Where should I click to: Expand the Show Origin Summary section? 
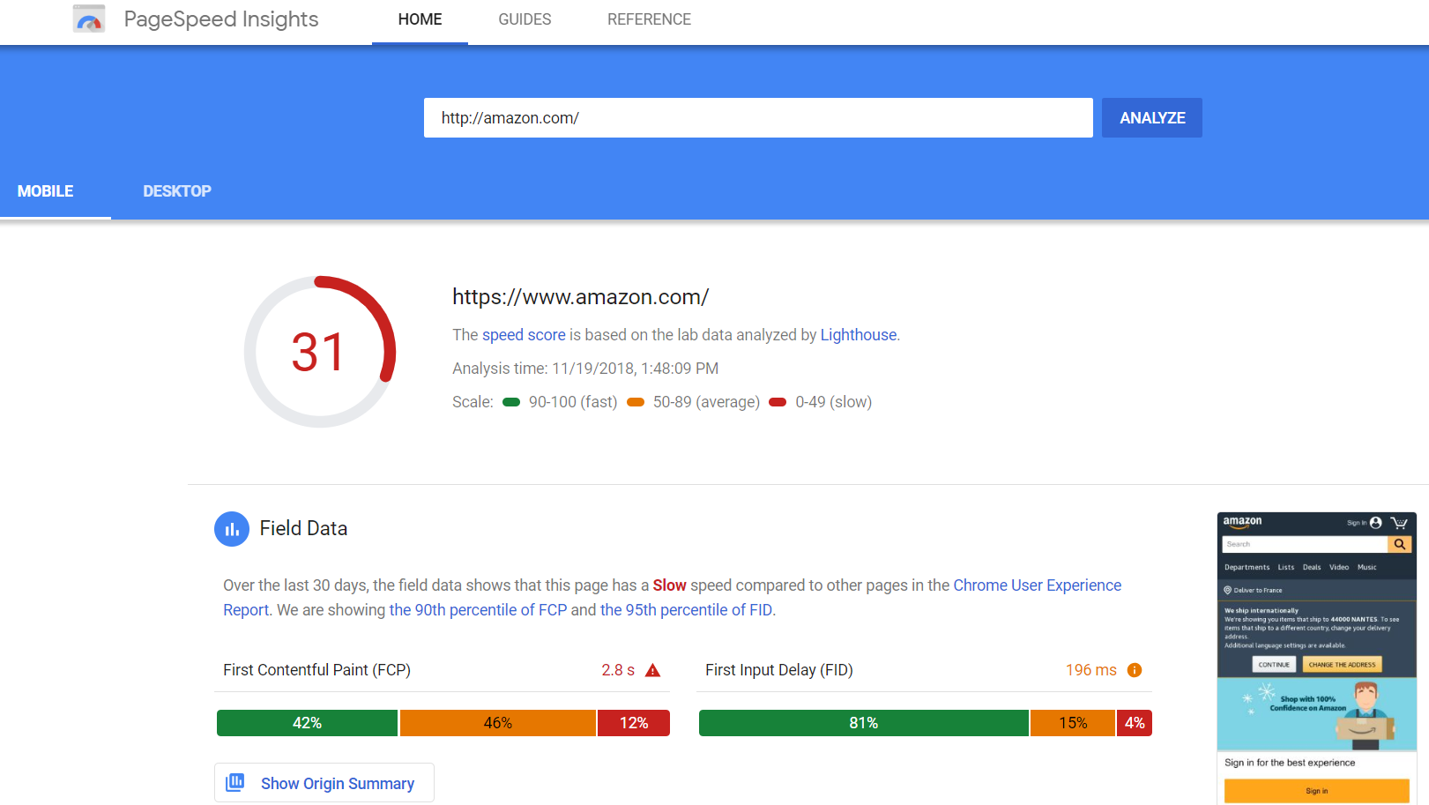(338, 783)
